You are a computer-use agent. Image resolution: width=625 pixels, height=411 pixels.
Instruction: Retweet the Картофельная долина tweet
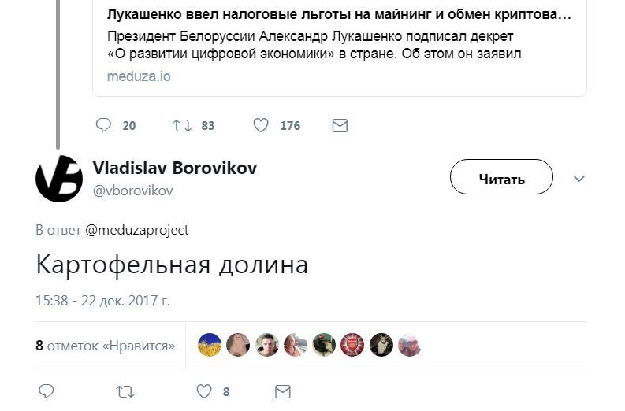(x=125, y=391)
